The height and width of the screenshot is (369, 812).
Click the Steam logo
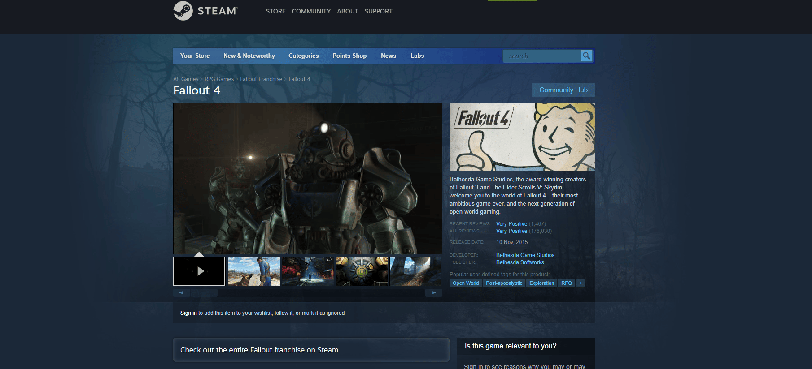pos(206,11)
